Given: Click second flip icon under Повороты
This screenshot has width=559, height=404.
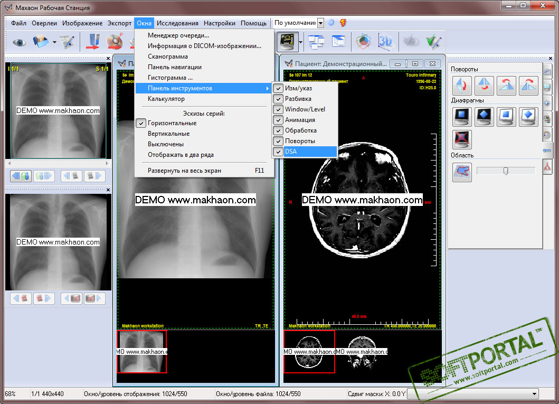Looking at the screenshot, I should point(484,86).
